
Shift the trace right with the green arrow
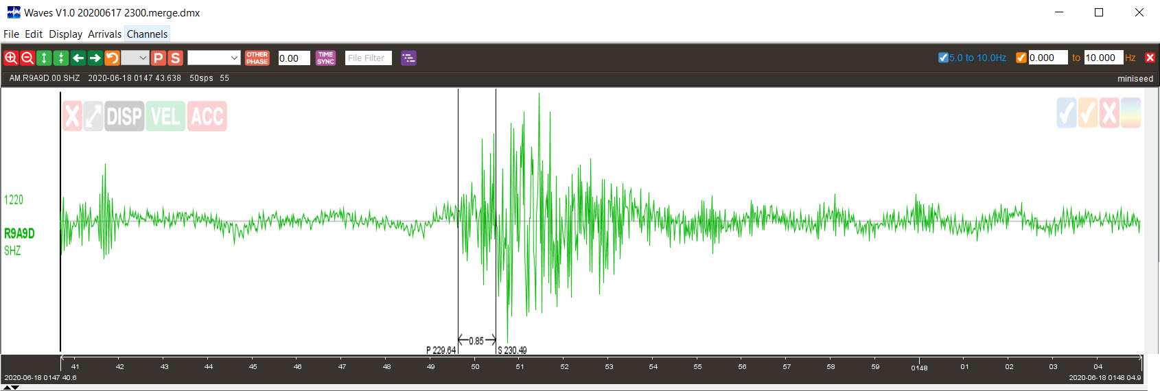click(95, 58)
